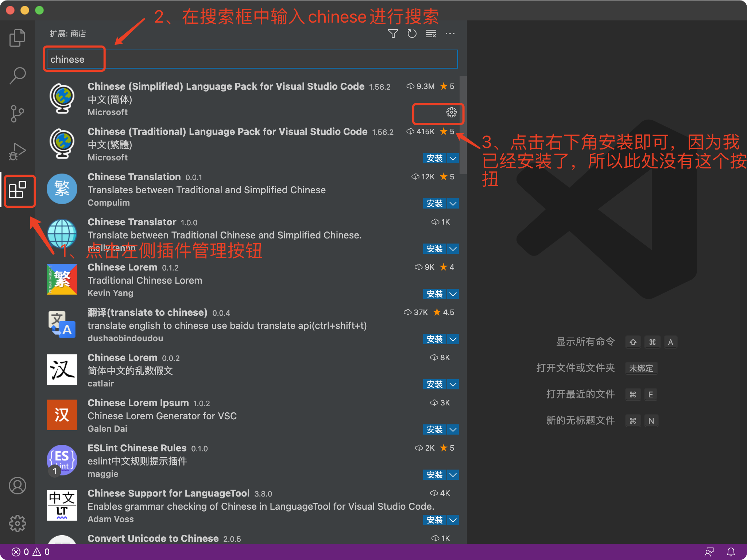The image size is (747, 560).
Task: Clear extensions search results filter
Action: tap(431, 34)
